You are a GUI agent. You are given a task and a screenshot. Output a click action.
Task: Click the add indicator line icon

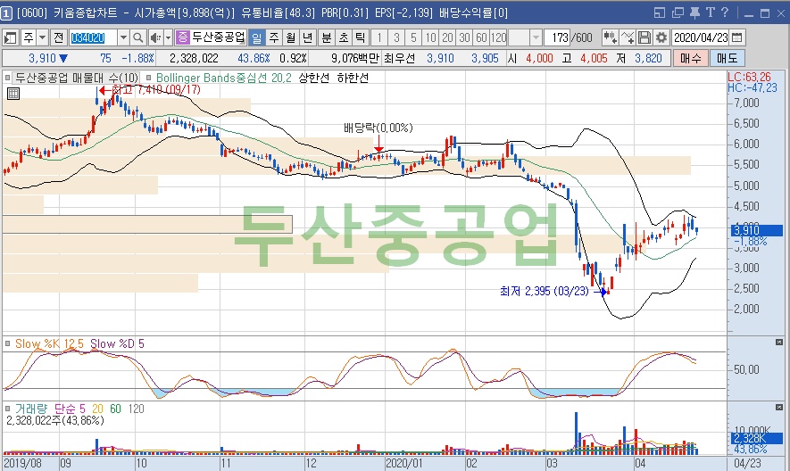point(628,37)
